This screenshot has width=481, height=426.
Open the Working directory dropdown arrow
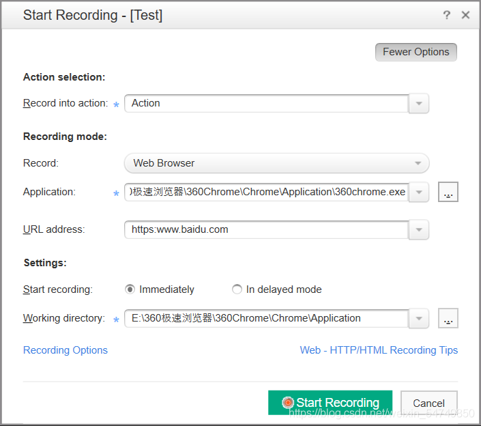[x=418, y=318]
